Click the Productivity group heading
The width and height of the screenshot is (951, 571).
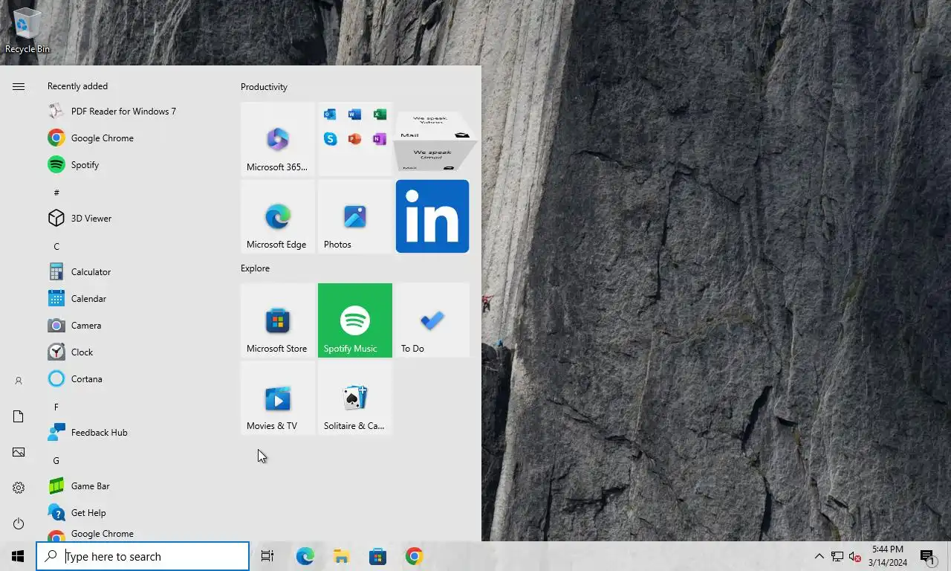pos(264,87)
